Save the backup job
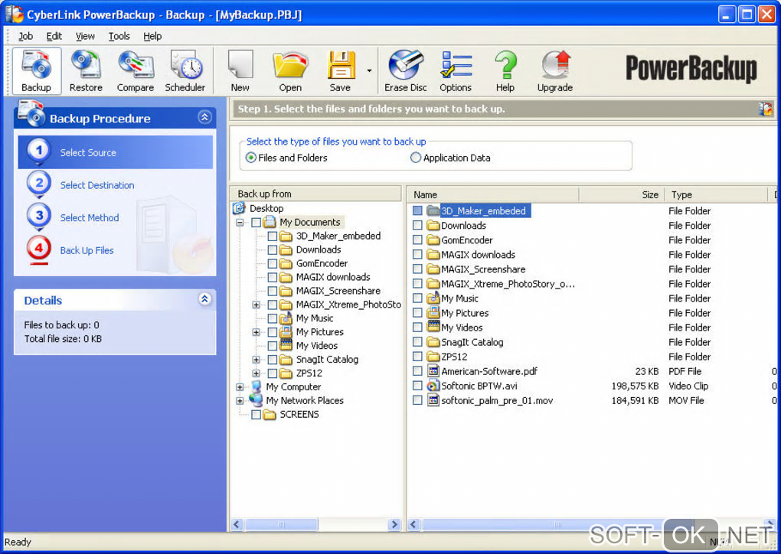 click(340, 71)
